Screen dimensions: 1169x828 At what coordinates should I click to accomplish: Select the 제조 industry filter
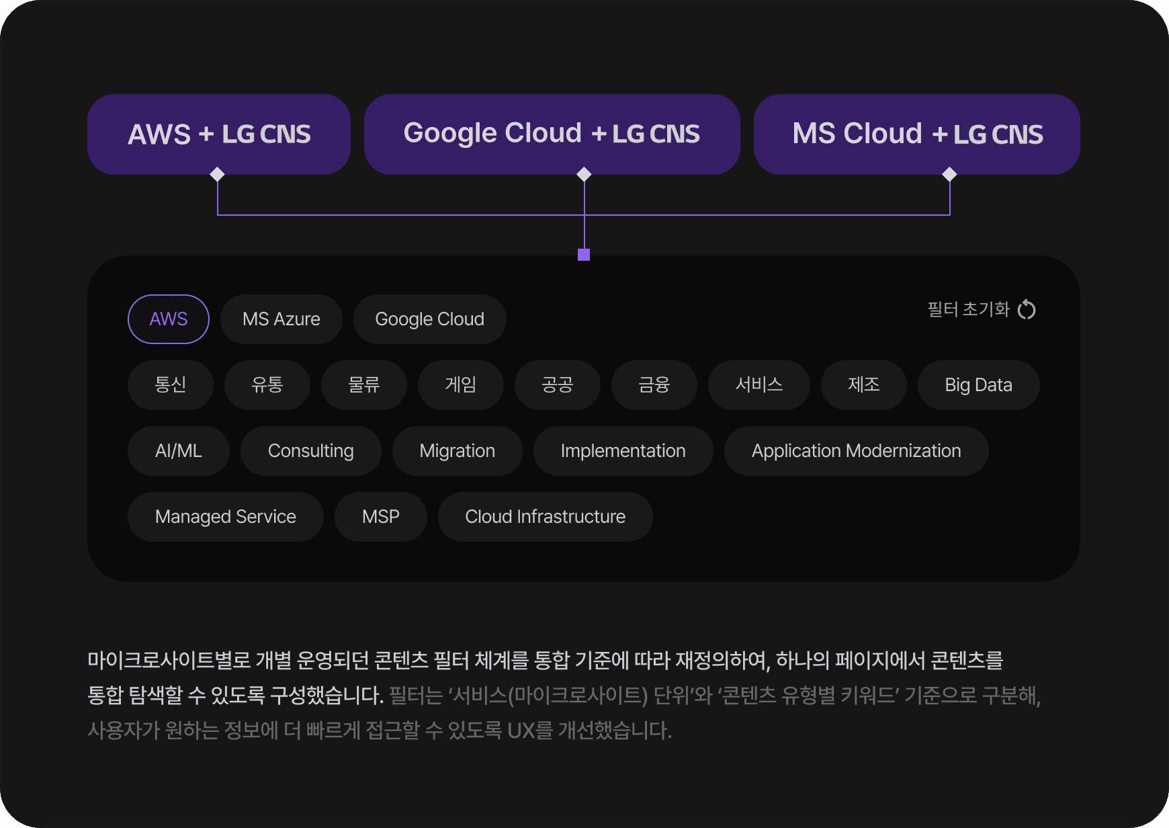point(864,385)
